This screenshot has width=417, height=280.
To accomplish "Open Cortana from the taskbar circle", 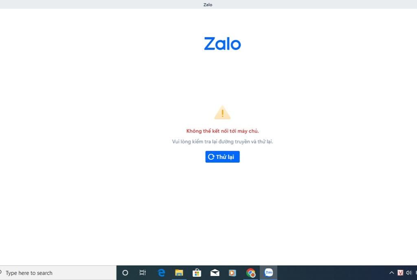I will point(125,273).
